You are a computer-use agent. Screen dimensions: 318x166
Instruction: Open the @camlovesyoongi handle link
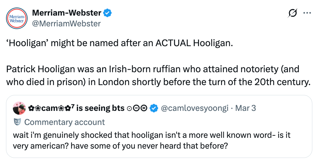(195, 108)
